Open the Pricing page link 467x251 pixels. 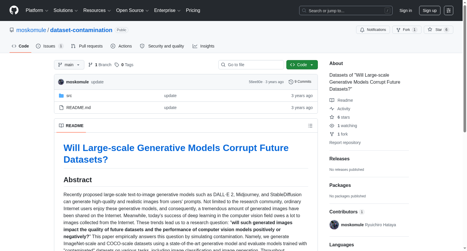tap(193, 10)
